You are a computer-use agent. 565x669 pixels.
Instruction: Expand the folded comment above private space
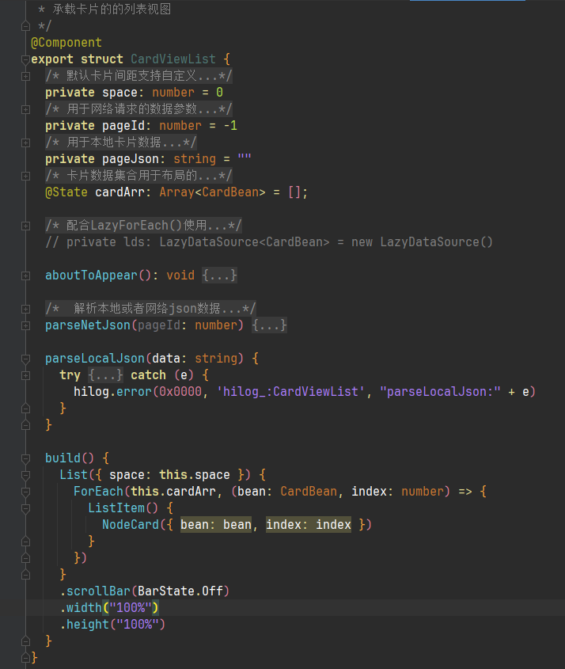(x=25, y=76)
